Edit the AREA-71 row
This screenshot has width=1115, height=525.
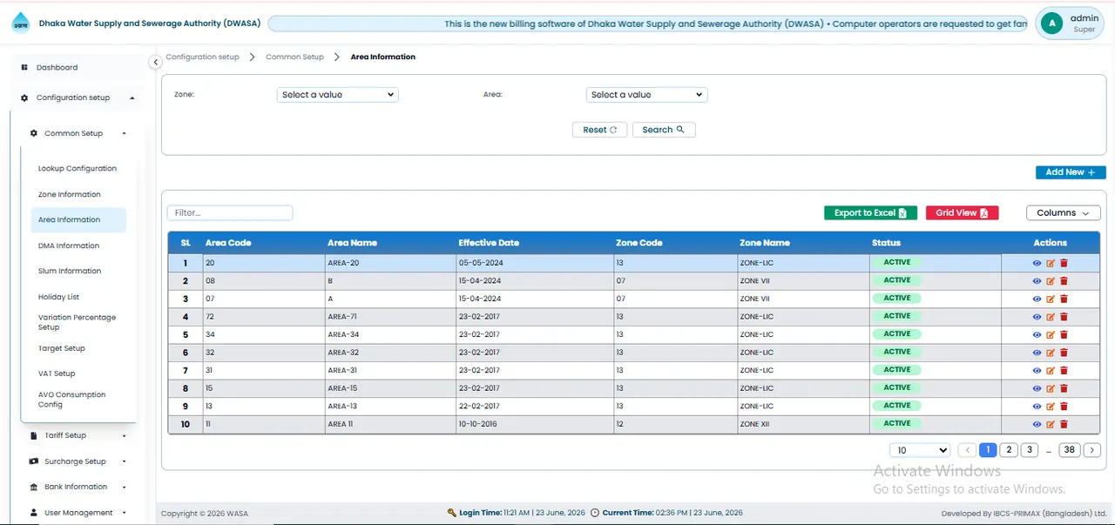(1051, 316)
